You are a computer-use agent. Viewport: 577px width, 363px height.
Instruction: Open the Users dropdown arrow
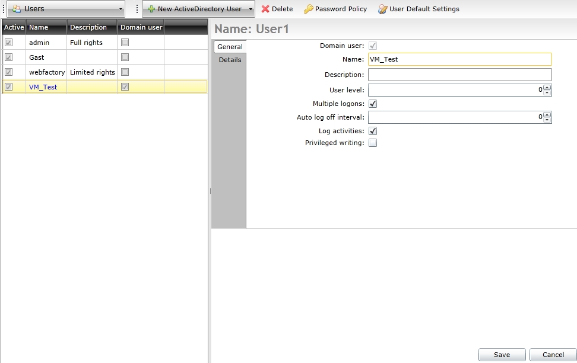pyautogui.click(x=121, y=9)
